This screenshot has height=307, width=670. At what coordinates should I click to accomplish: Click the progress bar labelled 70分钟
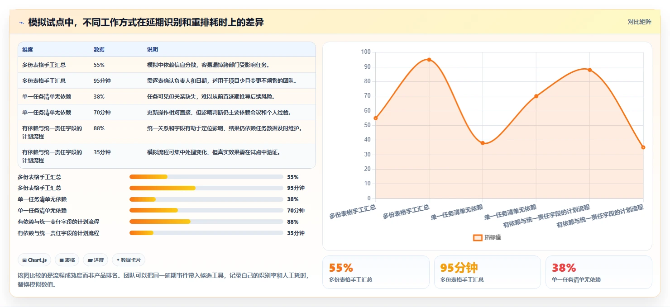coord(206,210)
